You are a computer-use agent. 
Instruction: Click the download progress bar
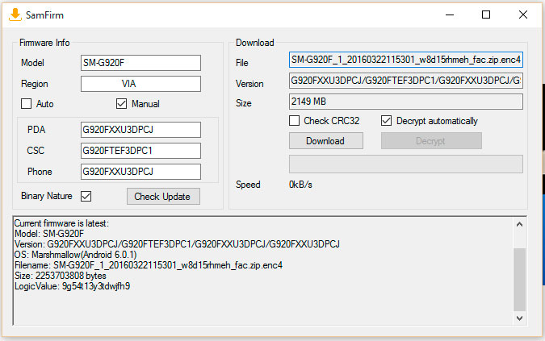point(406,164)
